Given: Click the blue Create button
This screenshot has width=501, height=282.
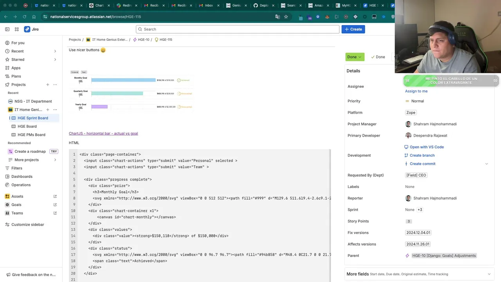Looking at the screenshot, I should 353,29.
